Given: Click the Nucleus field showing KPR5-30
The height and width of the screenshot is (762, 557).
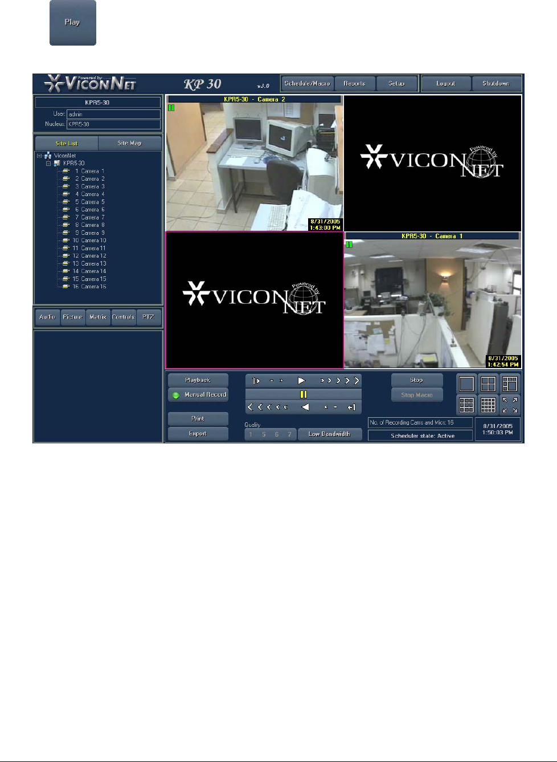Looking at the screenshot, I should [113, 124].
